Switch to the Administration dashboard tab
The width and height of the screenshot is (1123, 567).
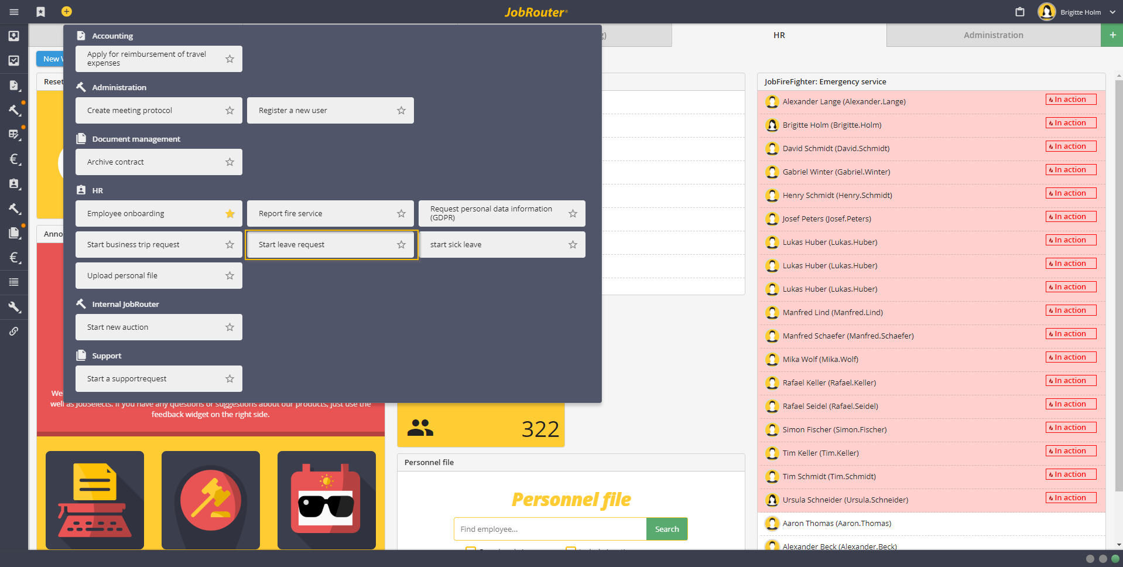(994, 35)
